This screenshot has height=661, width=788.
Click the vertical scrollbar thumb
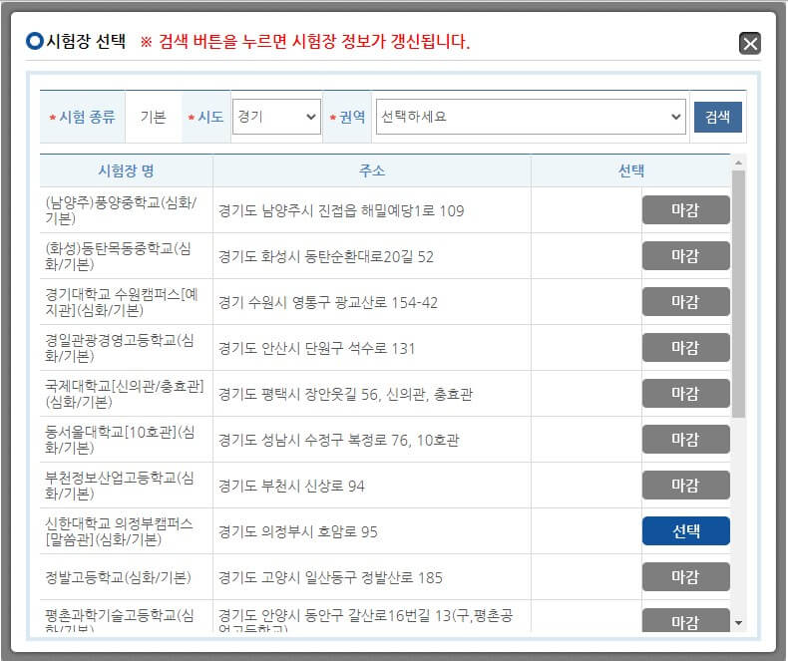[738, 294]
